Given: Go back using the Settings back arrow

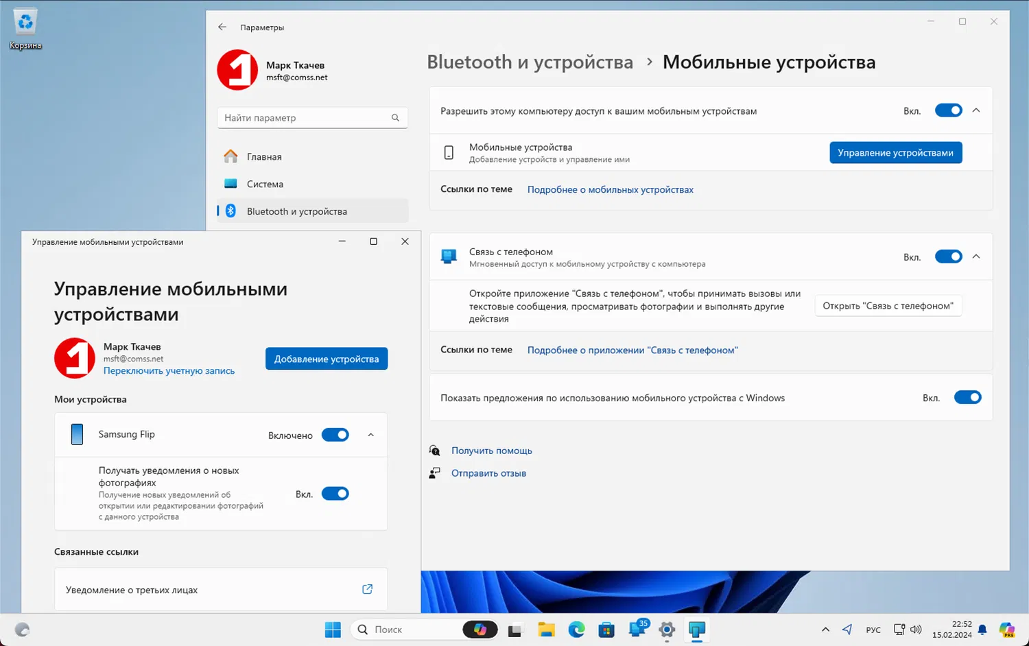Looking at the screenshot, I should (222, 27).
